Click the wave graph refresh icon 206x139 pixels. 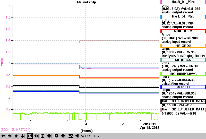pos(71,136)
